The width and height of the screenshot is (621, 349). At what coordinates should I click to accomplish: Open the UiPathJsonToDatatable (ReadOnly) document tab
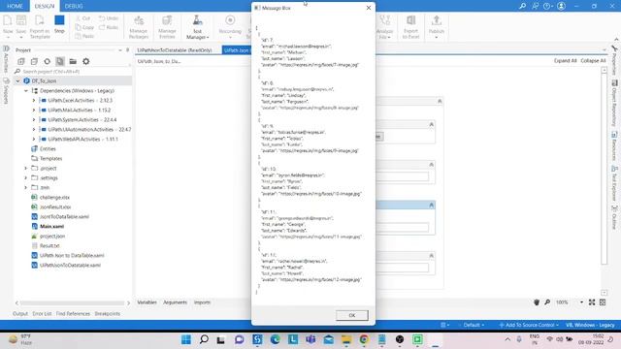[x=175, y=50]
